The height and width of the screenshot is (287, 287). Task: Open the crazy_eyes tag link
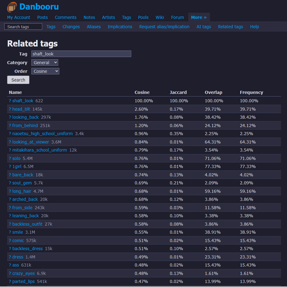coord(24,273)
